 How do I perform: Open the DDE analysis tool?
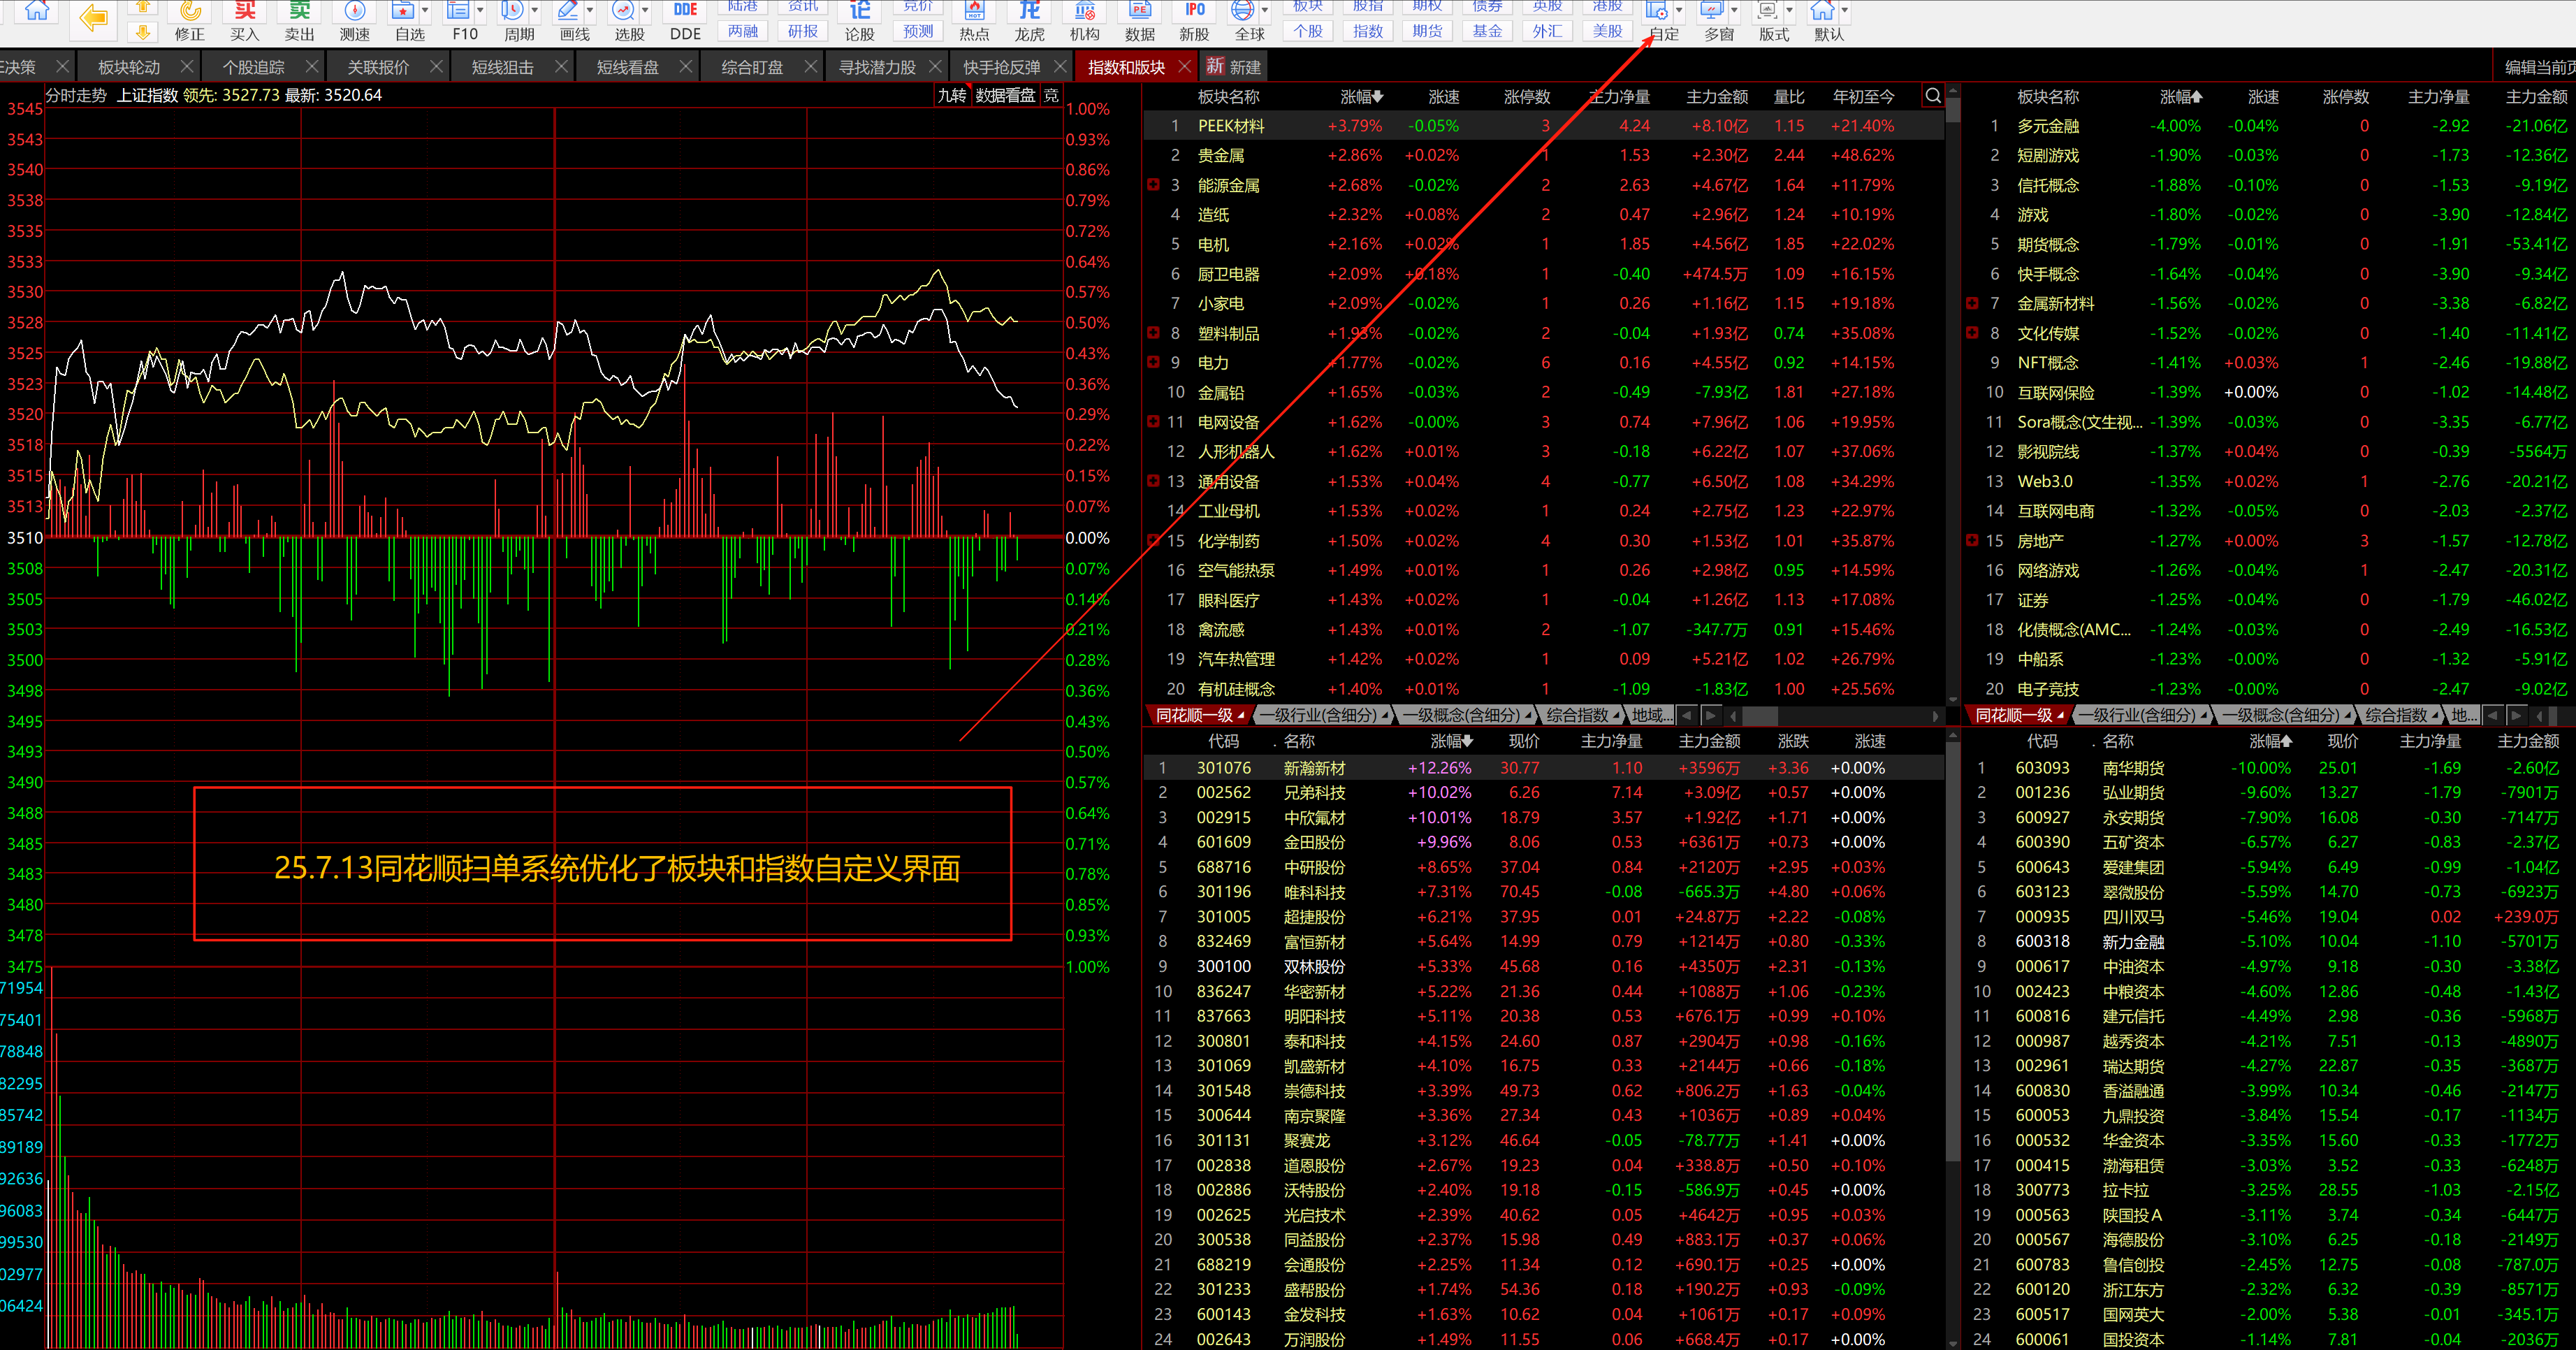[x=686, y=21]
